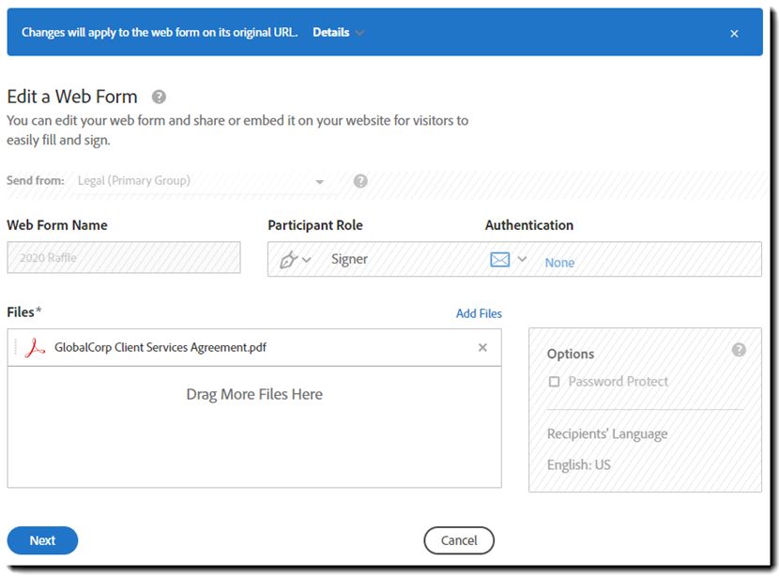Enable the Password Protect checkbox
This screenshot has width=779, height=576.
point(554,382)
